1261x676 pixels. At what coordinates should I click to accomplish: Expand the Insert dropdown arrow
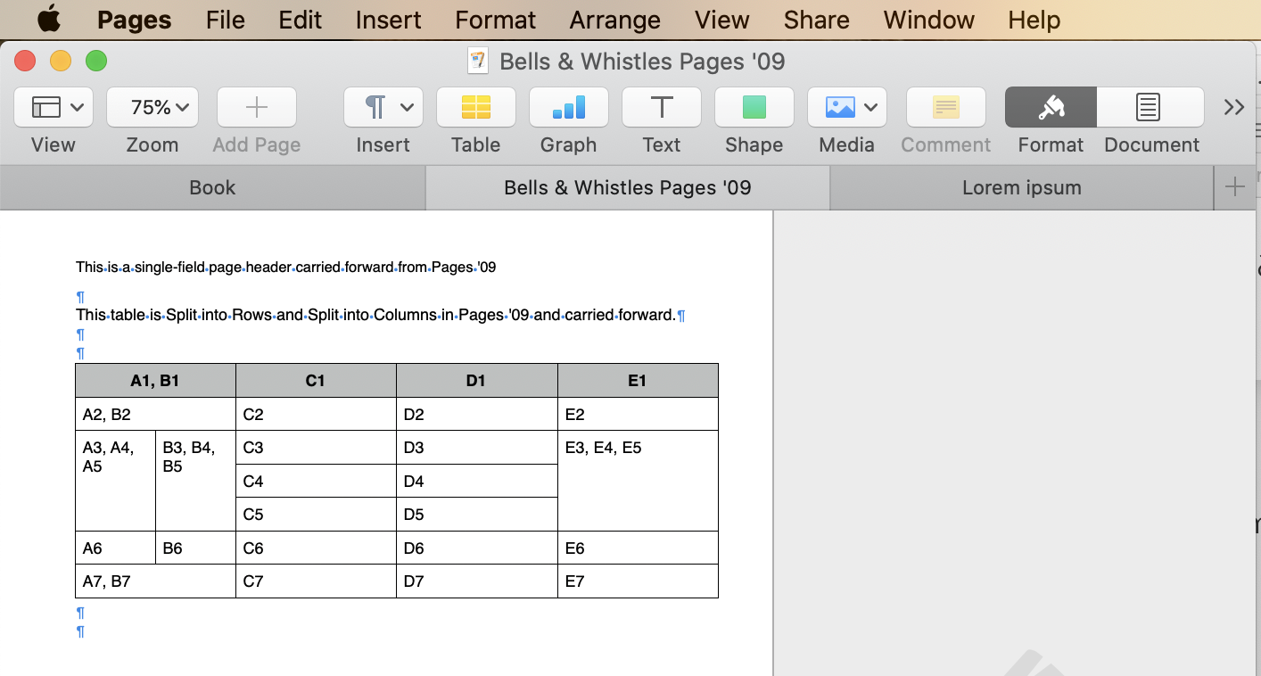[407, 108]
